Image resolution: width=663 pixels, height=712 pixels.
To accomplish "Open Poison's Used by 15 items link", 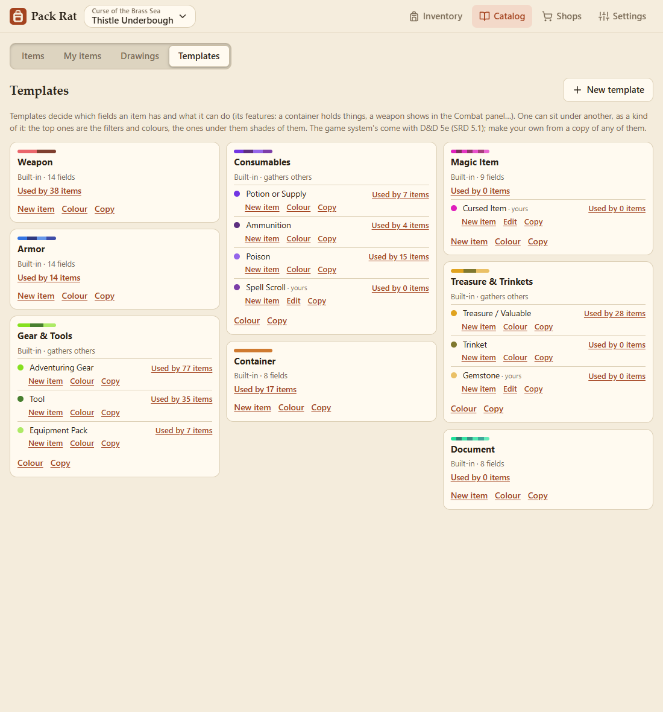I will tap(398, 257).
